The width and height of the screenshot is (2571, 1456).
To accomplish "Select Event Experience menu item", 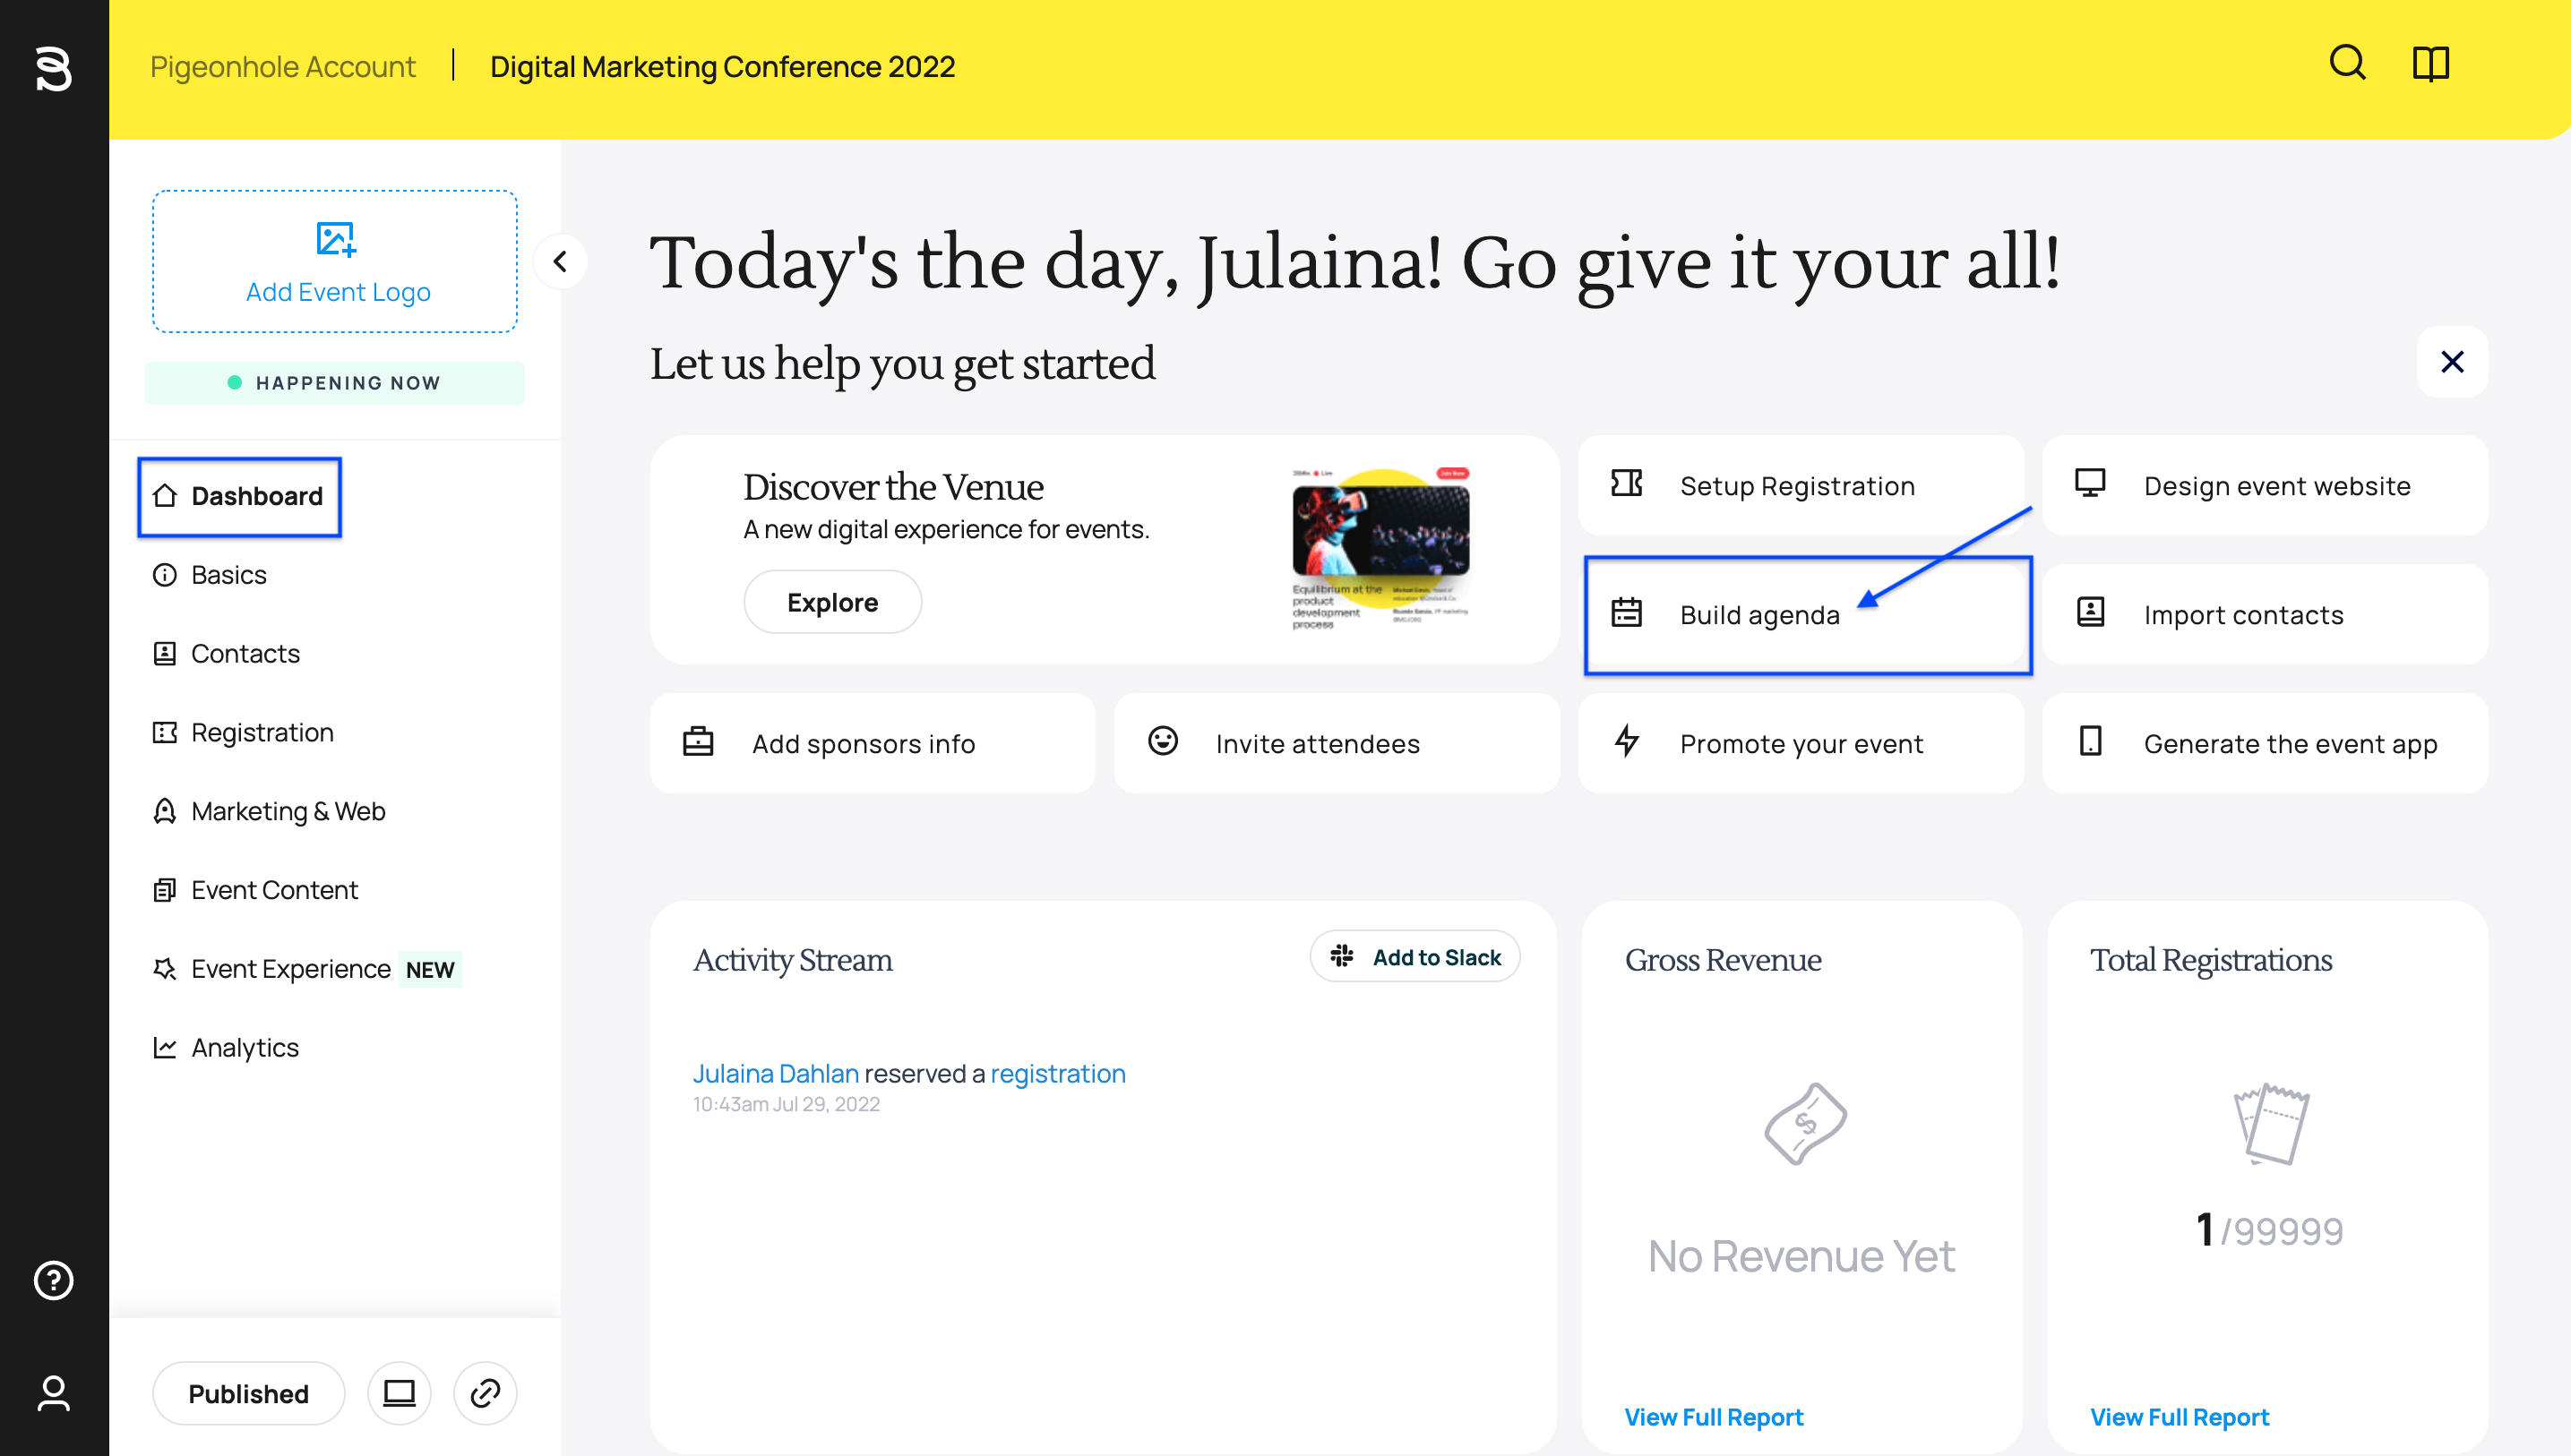I will (290, 969).
